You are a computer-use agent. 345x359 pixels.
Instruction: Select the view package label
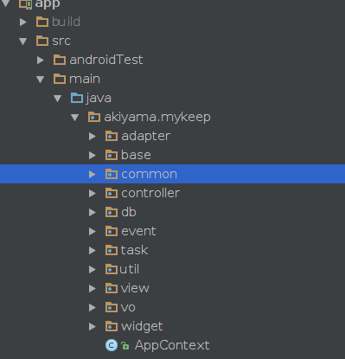[x=135, y=288]
